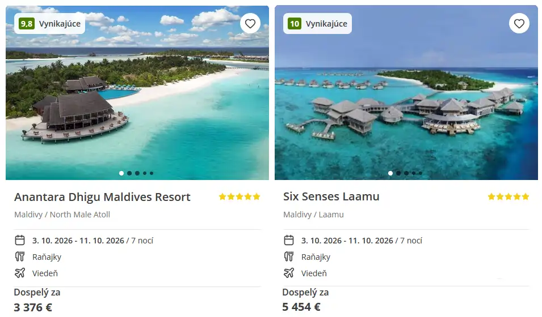Click the Maldivy / North Male Atoll location

pyautogui.click(x=62, y=215)
